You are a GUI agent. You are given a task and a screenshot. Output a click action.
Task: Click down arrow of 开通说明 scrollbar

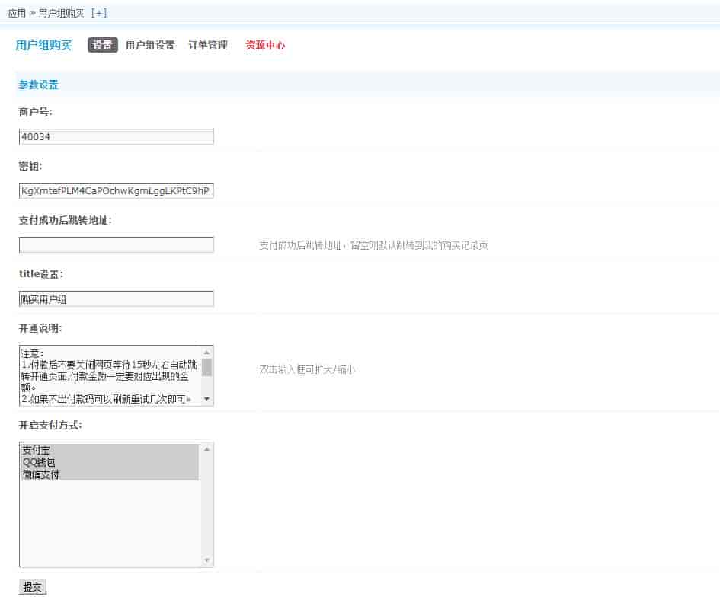pos(207,400)
